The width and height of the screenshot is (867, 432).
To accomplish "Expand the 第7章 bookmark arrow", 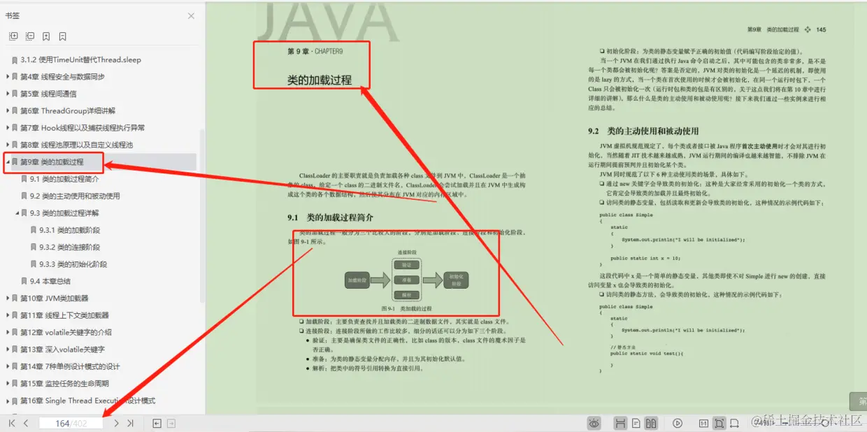I will coord(7,128).
